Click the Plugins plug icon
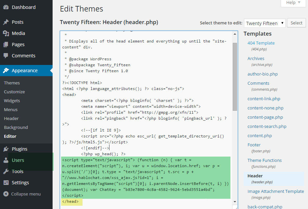This screenshot has height=209, width=308. 6,149
